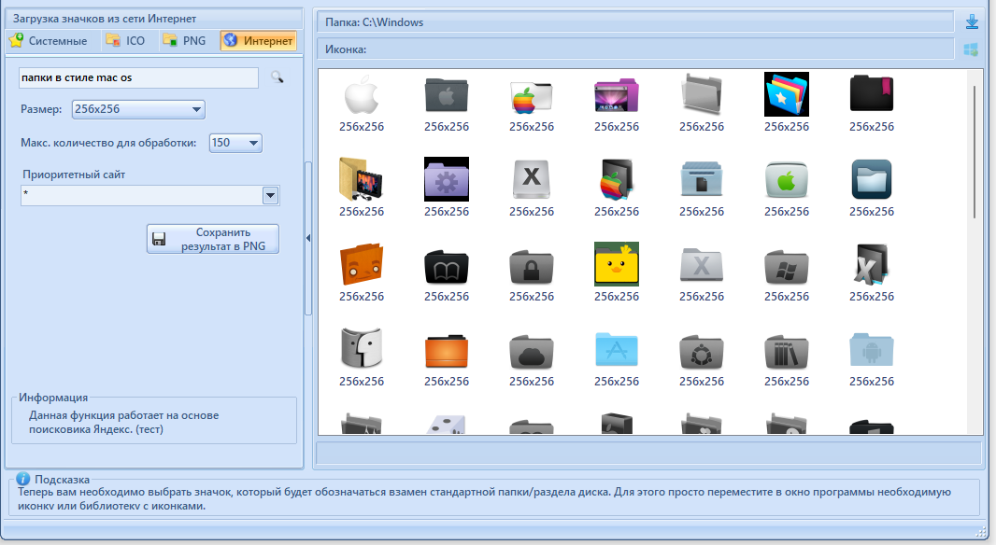Select the Finder face icon
Image resolution: width=996 pixels, height=545 pixels.
(362, 348)
